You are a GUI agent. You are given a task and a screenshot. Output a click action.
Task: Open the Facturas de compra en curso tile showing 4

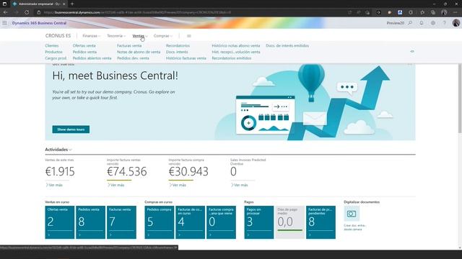pyautogui.click(x=191, y=222)
